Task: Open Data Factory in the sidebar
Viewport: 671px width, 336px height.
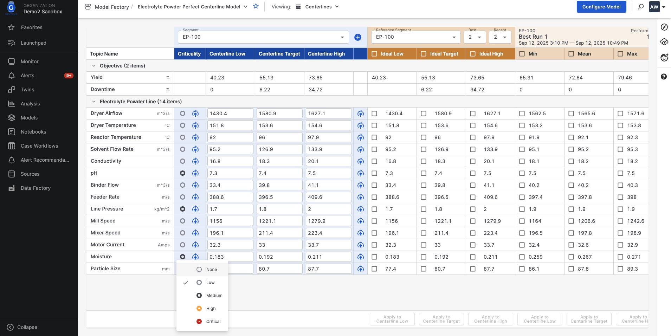Action: 36,188
